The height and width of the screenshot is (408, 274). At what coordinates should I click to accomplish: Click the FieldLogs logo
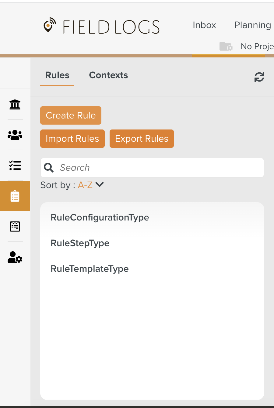102,27
